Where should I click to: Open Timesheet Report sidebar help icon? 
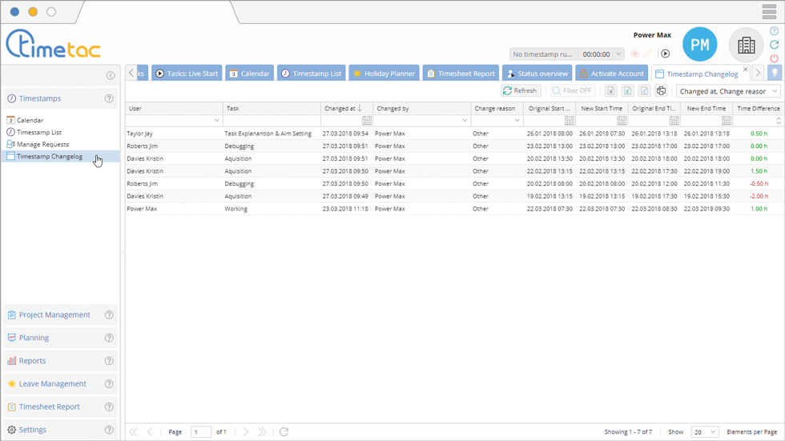pos(109,407)
